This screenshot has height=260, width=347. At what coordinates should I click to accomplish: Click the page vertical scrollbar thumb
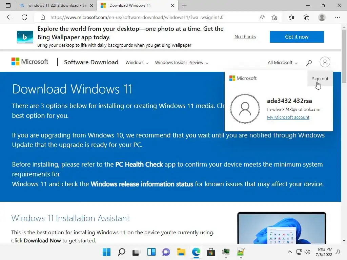pyautogui.click(x=344, y=57)
